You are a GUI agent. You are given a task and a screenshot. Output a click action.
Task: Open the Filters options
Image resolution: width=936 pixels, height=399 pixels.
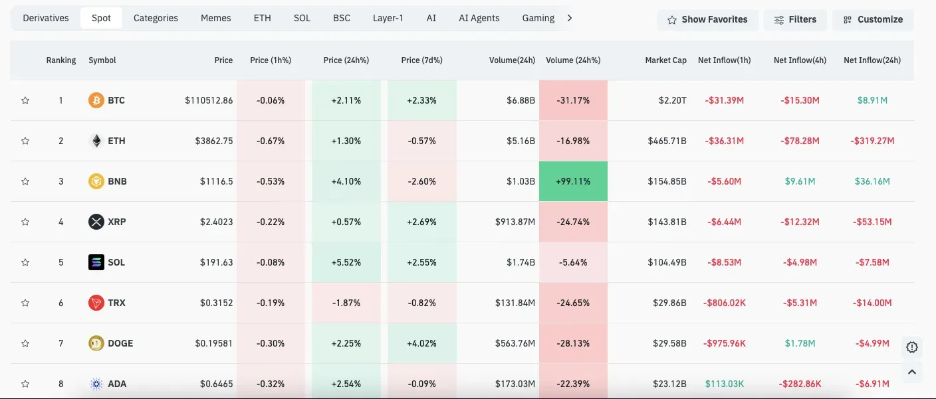click(x=795, y=20)
